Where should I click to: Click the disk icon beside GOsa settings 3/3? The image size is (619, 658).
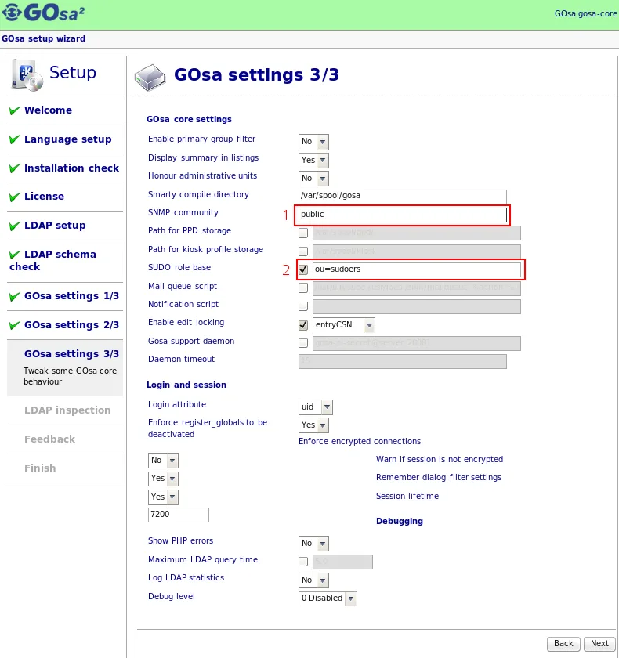(150, 78)
